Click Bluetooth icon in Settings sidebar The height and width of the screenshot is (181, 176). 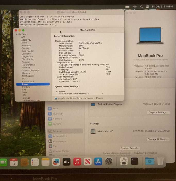(x=50, y=114)
